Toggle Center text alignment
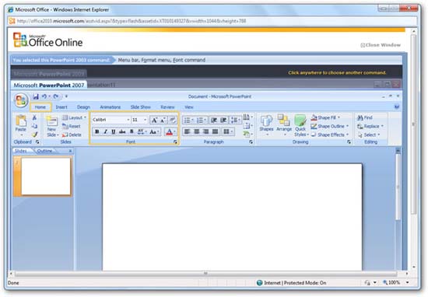The image size is (428, 297). coord(197,131)
